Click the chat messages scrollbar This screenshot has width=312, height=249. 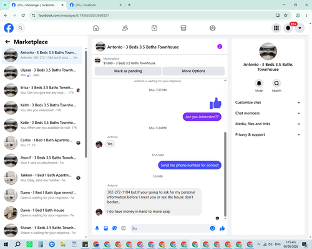(x=225, y=174)
